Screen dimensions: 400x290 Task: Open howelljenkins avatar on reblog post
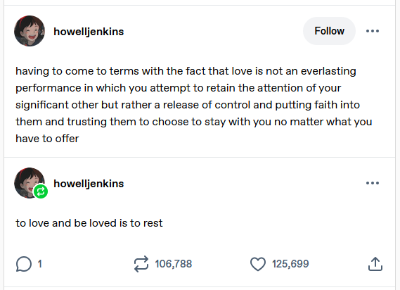(30, 183)
